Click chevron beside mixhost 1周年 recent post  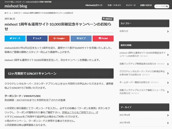(x=168, y=55)
